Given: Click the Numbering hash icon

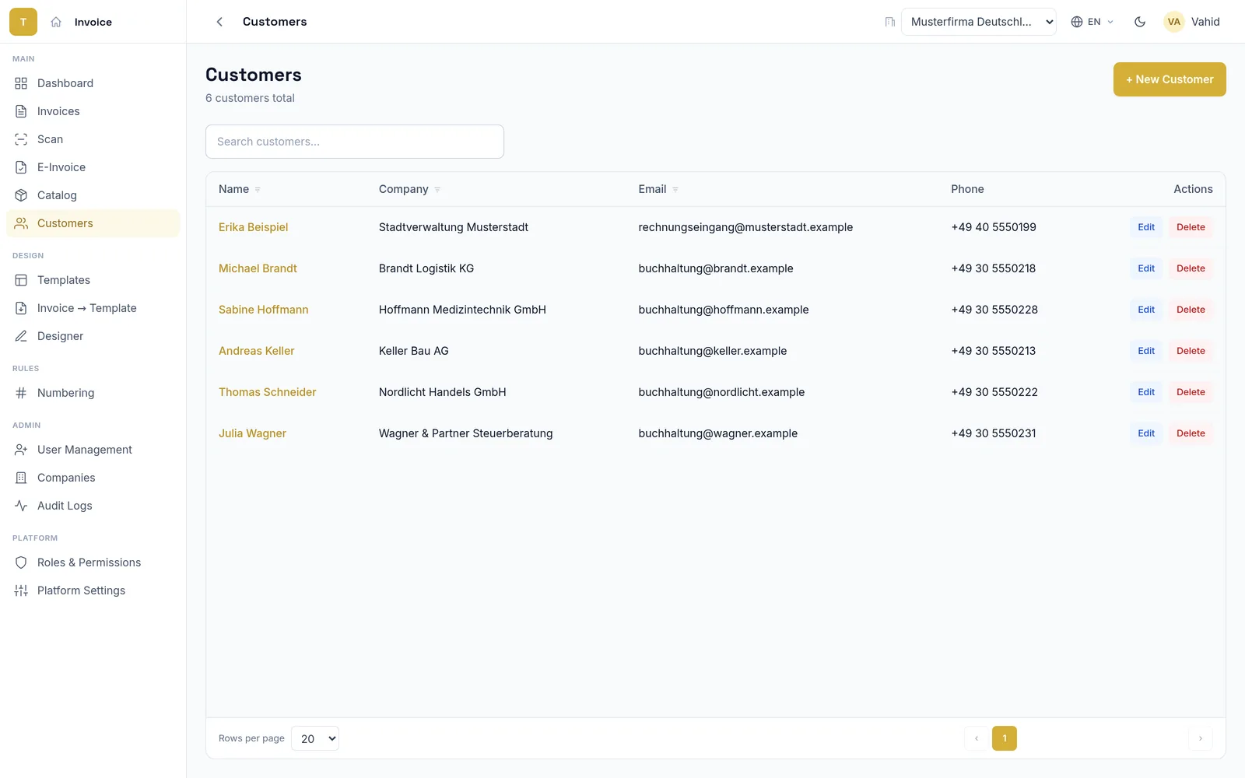Looking at the screenshot, I should point(21,393).
